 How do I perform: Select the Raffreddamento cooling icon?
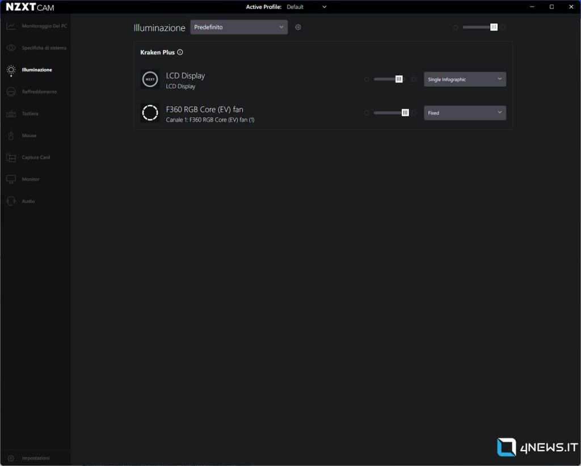11,92
